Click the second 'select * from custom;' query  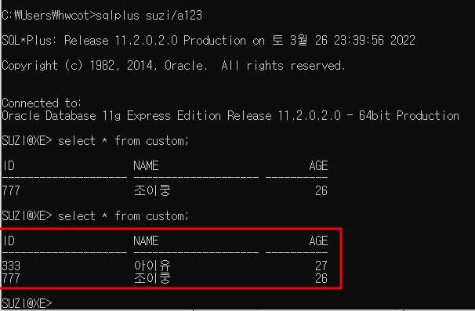(123, 216)
